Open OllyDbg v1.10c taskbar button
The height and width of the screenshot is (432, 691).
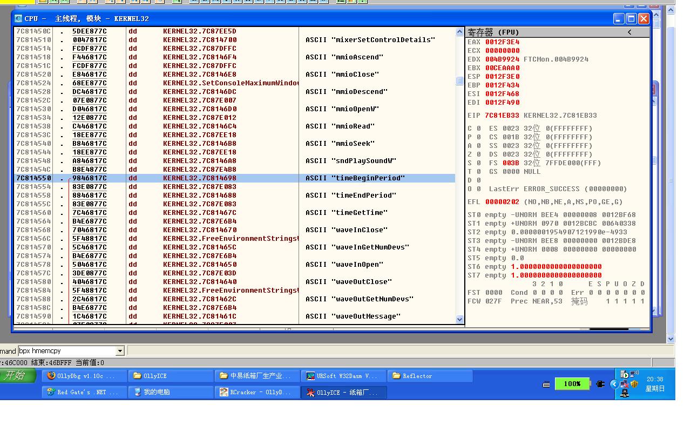[x=85, y=376]
